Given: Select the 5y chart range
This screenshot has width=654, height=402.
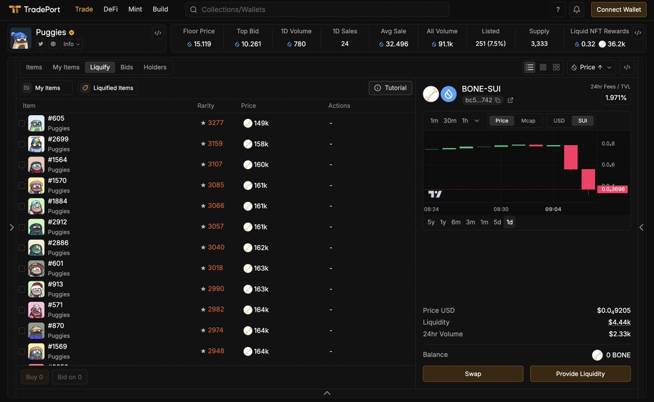Looking at the screenshot, I should [431, 222].
